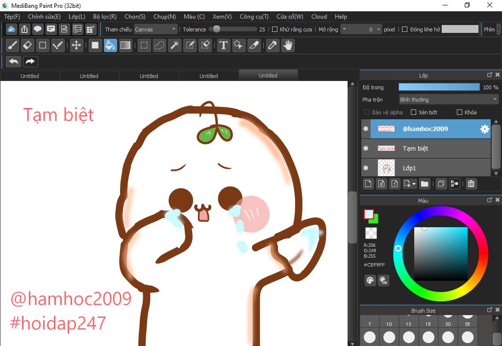This screenshot has width=502, height=346.
Task: Select the Selection pen tool
Action: 190,45
